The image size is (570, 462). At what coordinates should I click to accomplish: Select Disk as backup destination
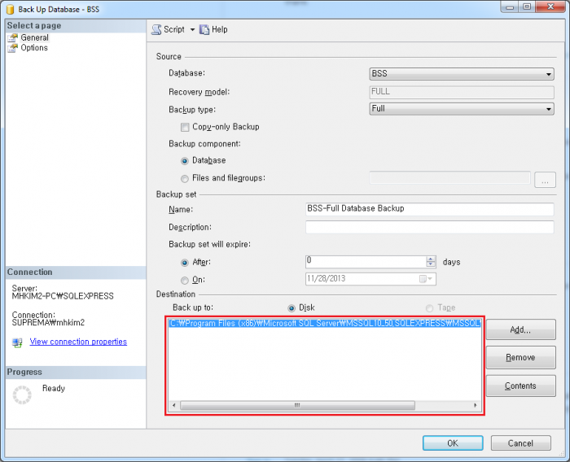click(292, 308)
